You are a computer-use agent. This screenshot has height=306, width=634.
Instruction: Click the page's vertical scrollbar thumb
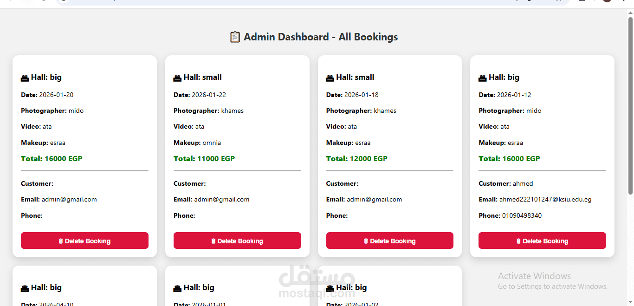click(630, 106)
